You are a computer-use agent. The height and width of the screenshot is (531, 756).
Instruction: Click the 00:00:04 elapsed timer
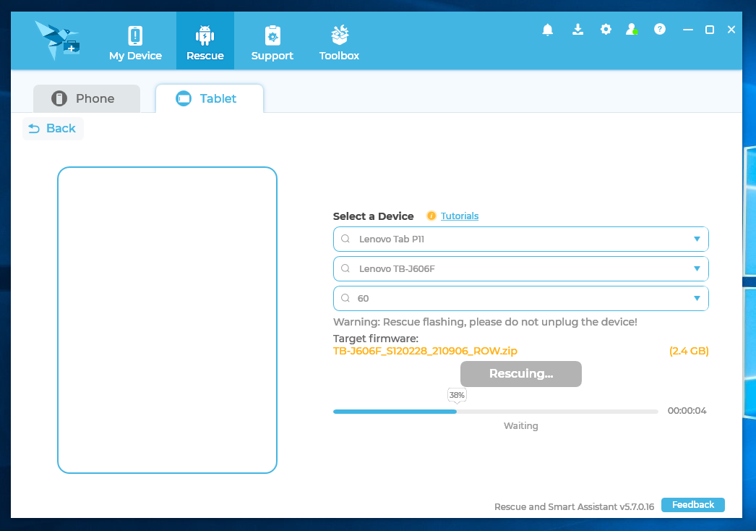tap(687, 411)
